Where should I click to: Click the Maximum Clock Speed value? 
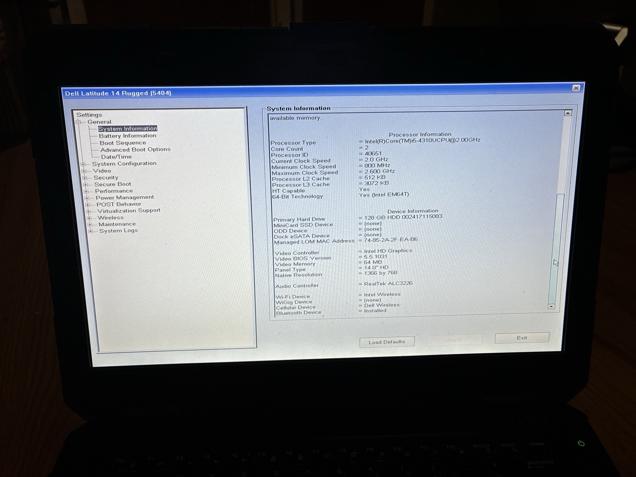[x=380, y=171]
